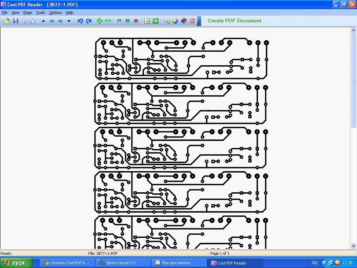357x268 pixels.
Task: Click the green box right-arrow icon
Action: point(155,21)
